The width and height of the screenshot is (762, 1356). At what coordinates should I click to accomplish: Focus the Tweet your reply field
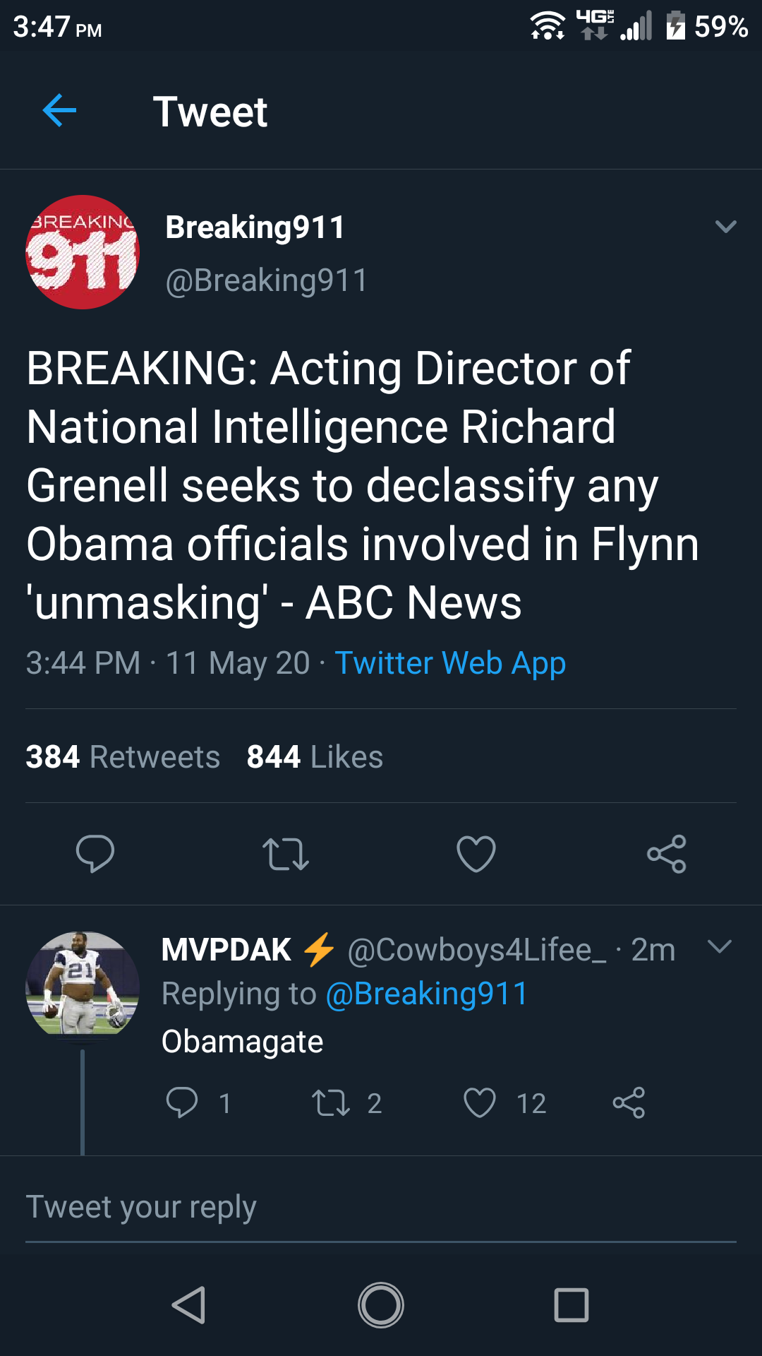381,1207
